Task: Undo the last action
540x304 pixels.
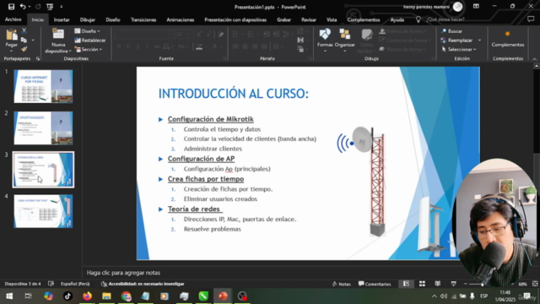Action: [23, 7]
